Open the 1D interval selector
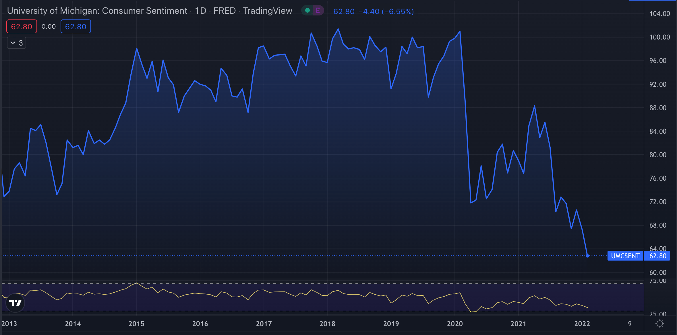The width and height of the screenshot is (677, 335). (x=200, y=11)
